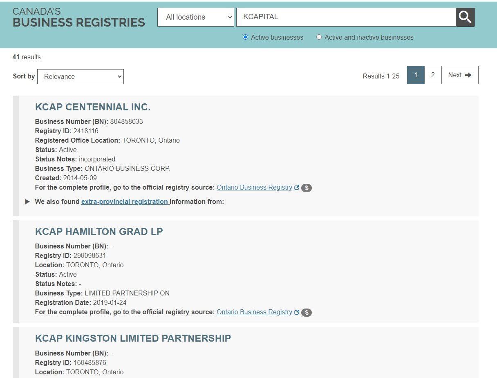Select Active and inactive businesses radio button

319,37
